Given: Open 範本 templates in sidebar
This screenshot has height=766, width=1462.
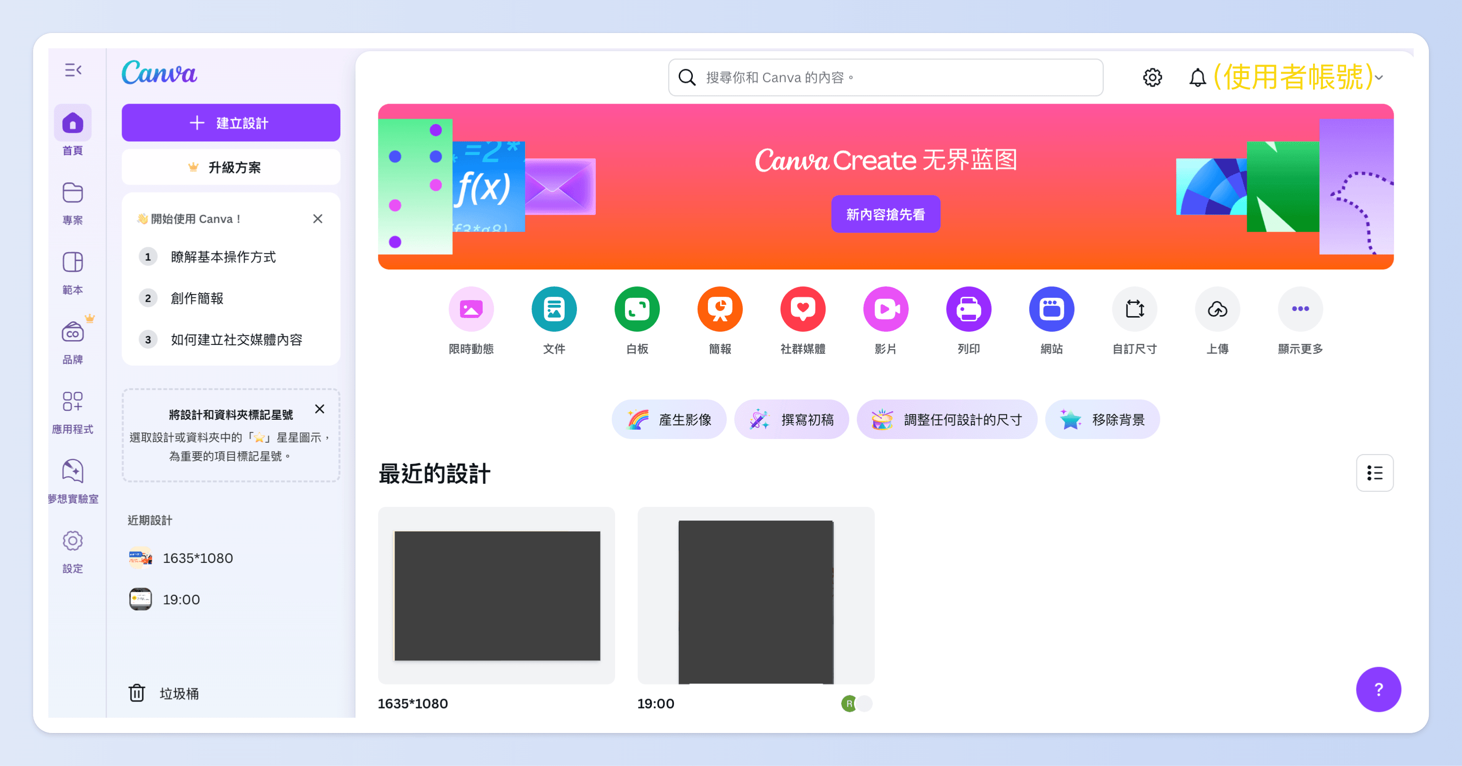Looking at the screenshot, I should click(73, 273).
